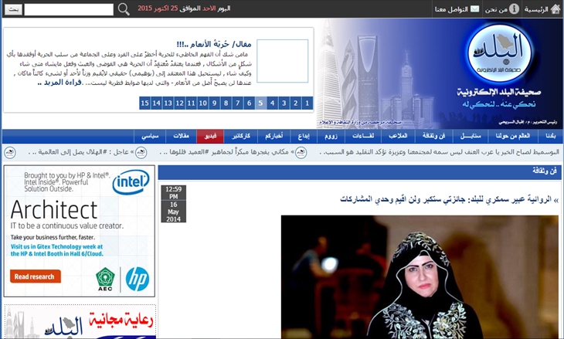
Task: Click the home icon beside الرئيسية
Action: pyautogui.click(x=554, y=8)
